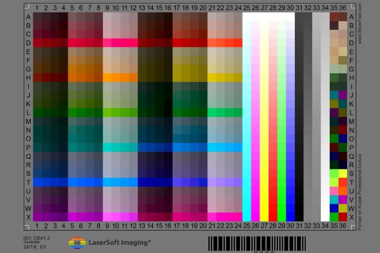
Task: Choose the dark green patch at O35
Action: (x=334, y=139)
